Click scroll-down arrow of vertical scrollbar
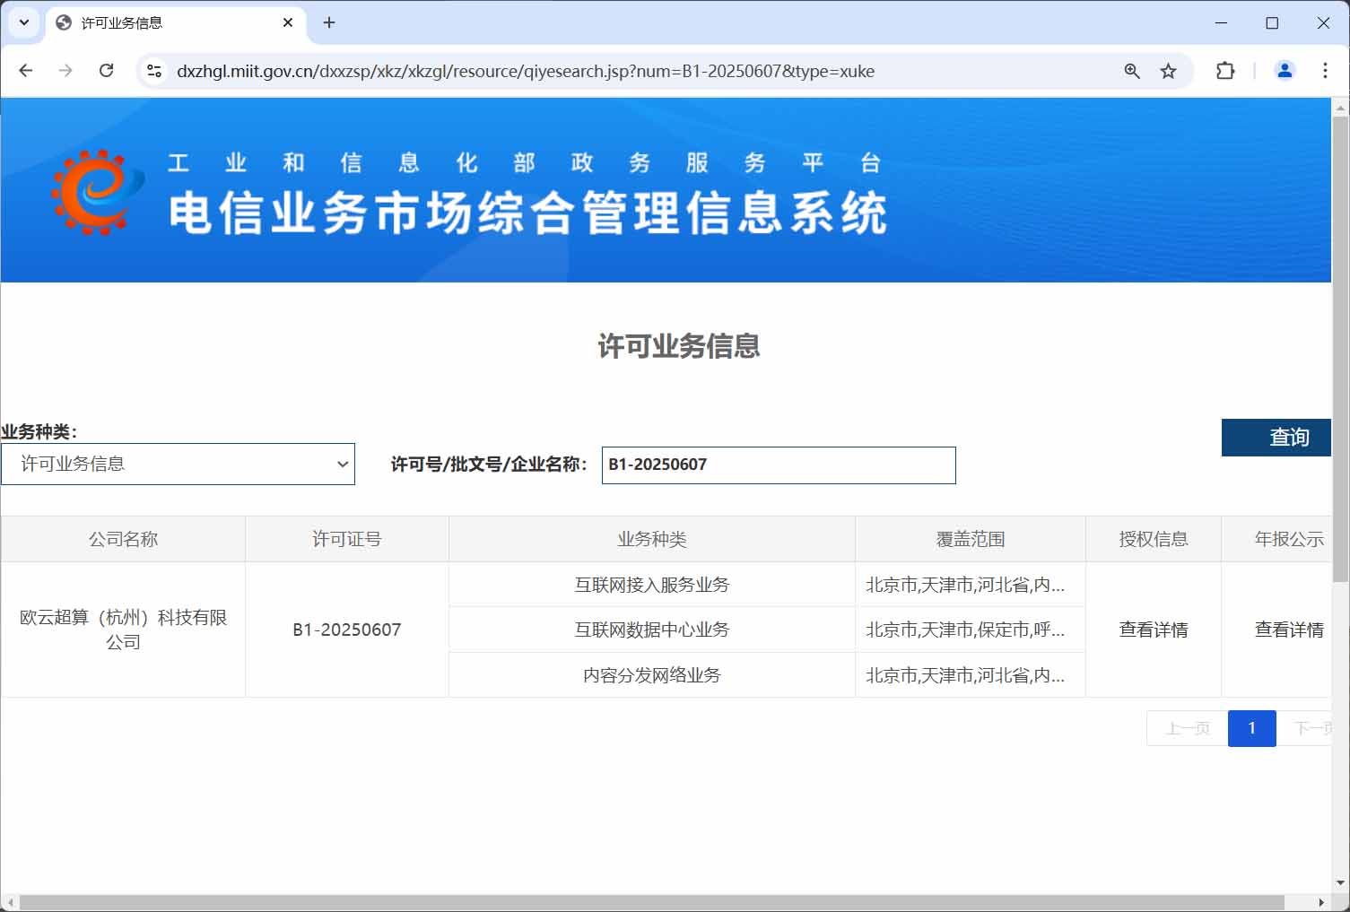 (1341, 883)
